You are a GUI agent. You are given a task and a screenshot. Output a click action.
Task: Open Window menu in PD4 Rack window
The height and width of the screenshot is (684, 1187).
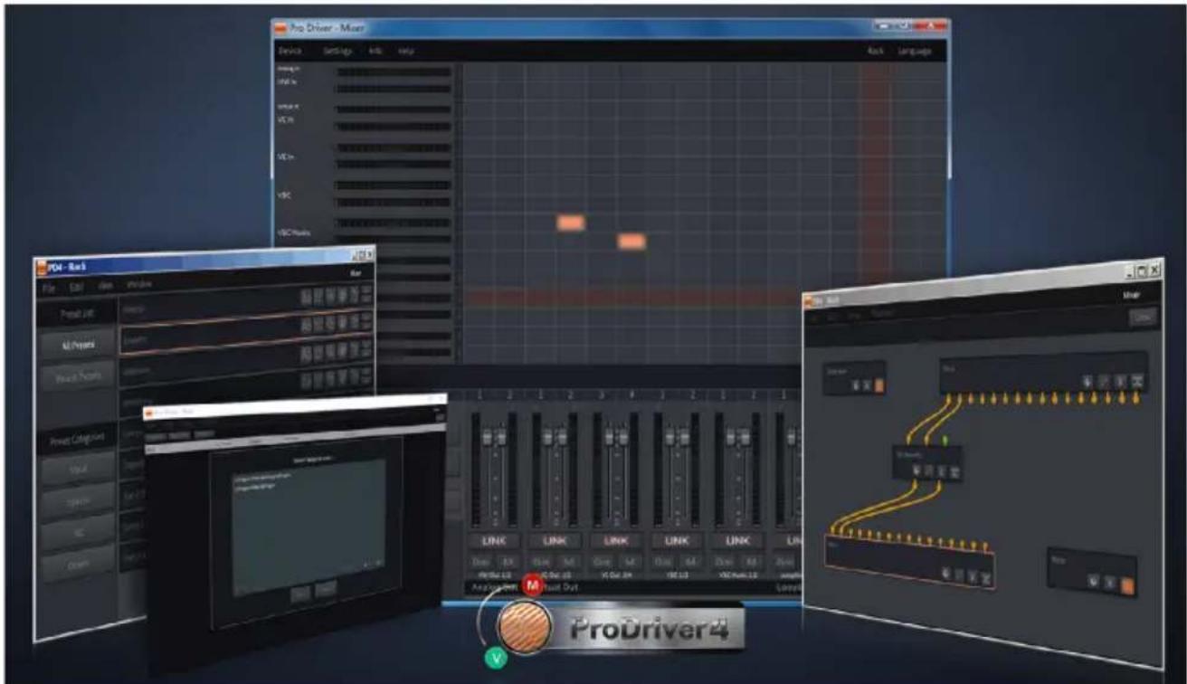coord(139,285)
